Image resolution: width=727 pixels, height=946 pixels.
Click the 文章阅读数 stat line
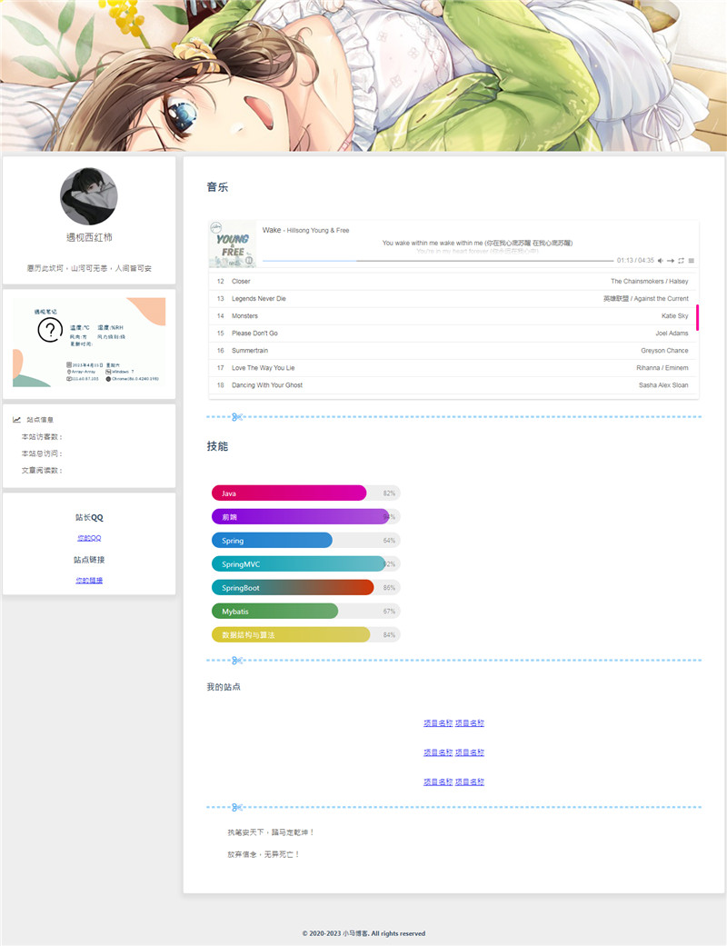tap(42, 471)
